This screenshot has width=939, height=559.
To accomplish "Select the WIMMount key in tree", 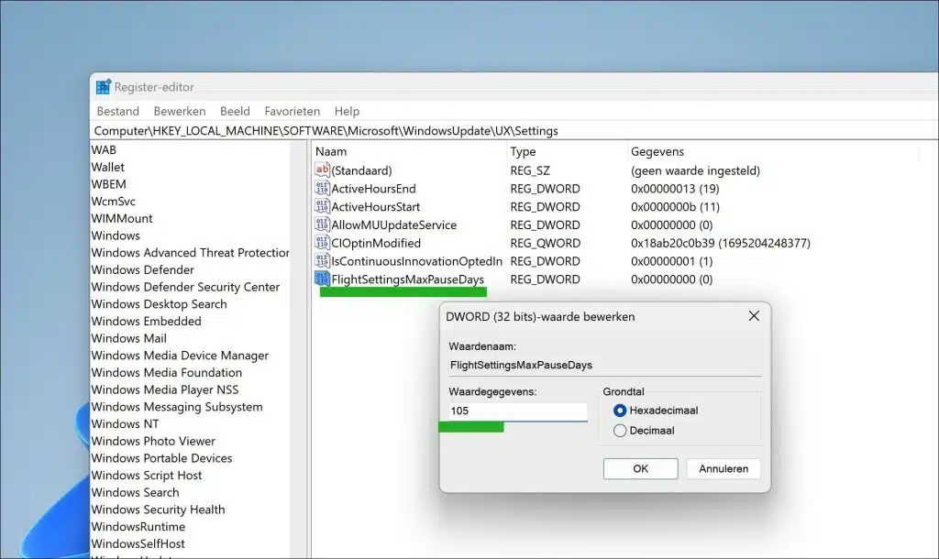I will coord(122,218).
